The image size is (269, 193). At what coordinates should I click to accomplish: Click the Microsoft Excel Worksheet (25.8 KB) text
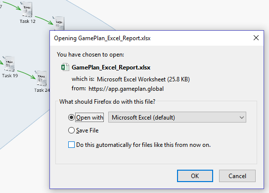143,79
